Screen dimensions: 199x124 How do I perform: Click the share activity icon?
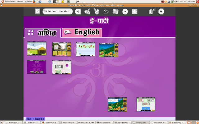point(152,11)
